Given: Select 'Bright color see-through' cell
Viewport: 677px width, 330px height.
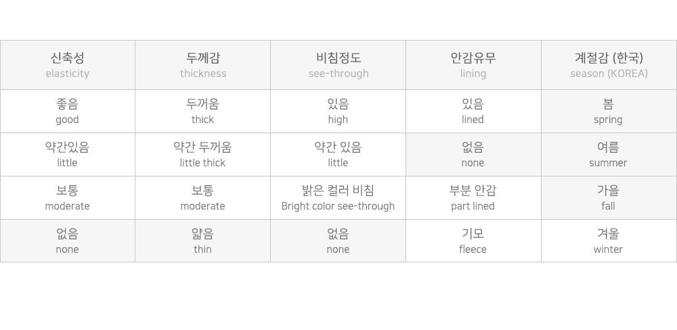Looking at the screenshot, I should pos(338,197).
